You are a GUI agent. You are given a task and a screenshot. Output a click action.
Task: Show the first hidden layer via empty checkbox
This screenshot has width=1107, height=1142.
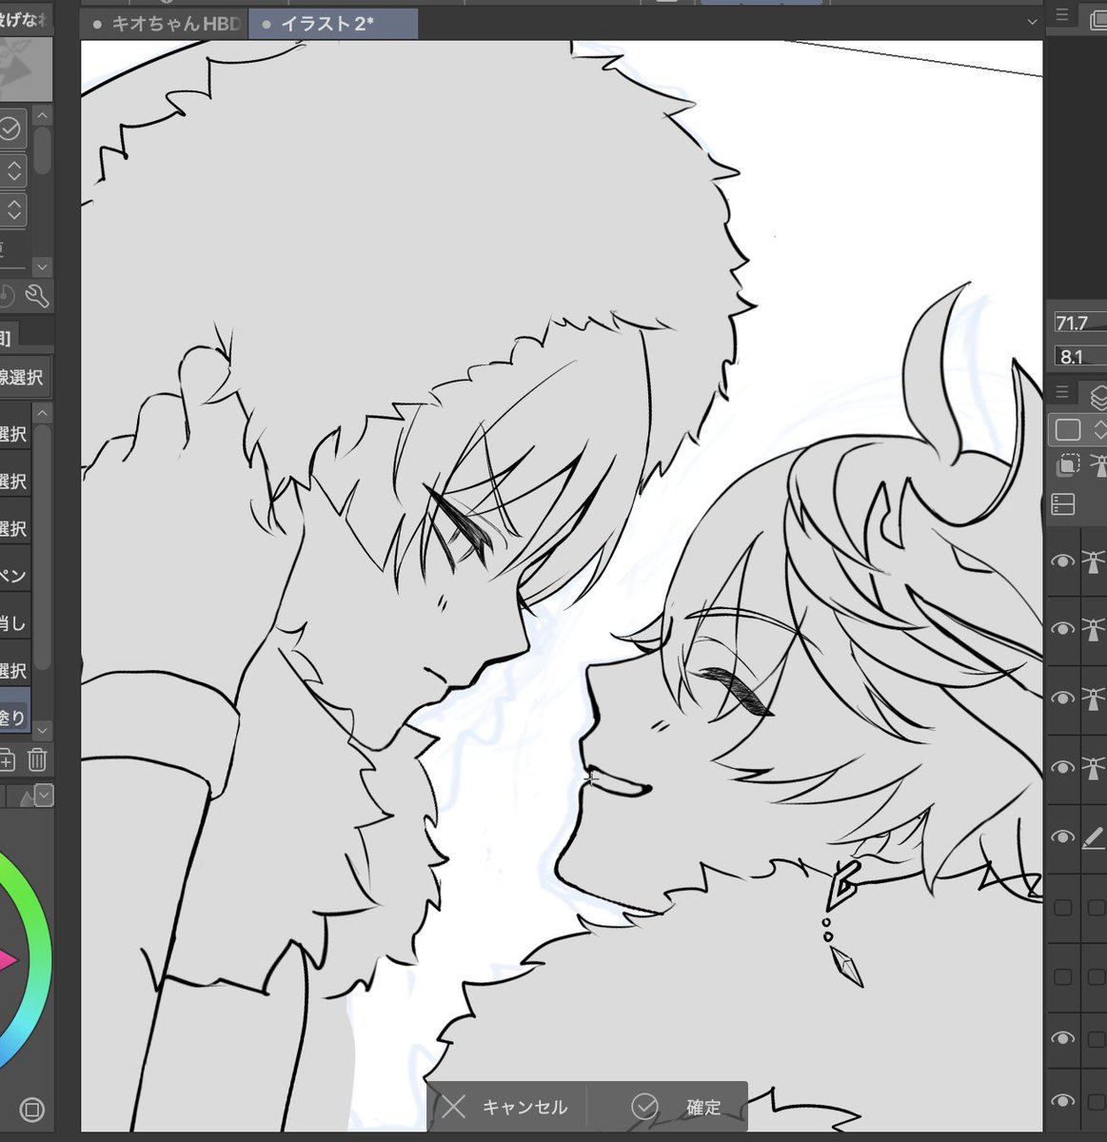click(x=1062, y=908)
